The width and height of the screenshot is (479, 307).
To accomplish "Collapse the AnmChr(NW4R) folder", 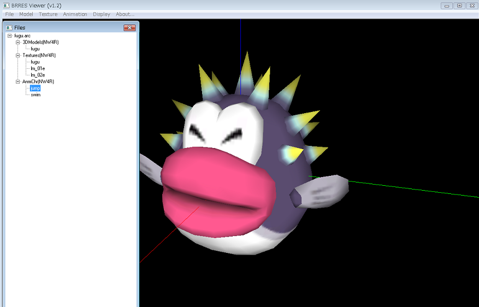I will click(17, 81).
